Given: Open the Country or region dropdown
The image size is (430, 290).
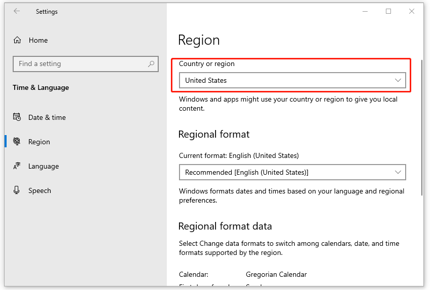Looking at the screenshot, I should pos(293,80).
